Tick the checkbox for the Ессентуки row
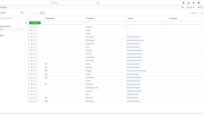 (29, 91)
